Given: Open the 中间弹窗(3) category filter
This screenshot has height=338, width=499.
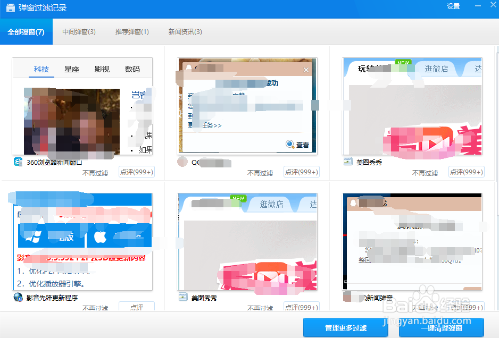Looking at the screenshot, I should point(79,31).
